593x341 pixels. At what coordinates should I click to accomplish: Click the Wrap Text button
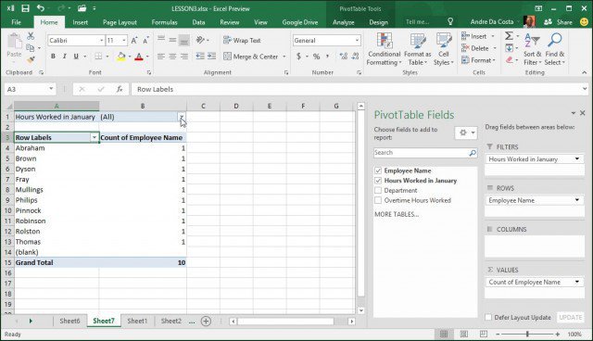pyautogui.click(x=243, y=40)
